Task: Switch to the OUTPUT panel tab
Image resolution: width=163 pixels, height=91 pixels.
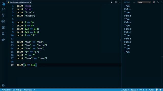Action: 127,2
